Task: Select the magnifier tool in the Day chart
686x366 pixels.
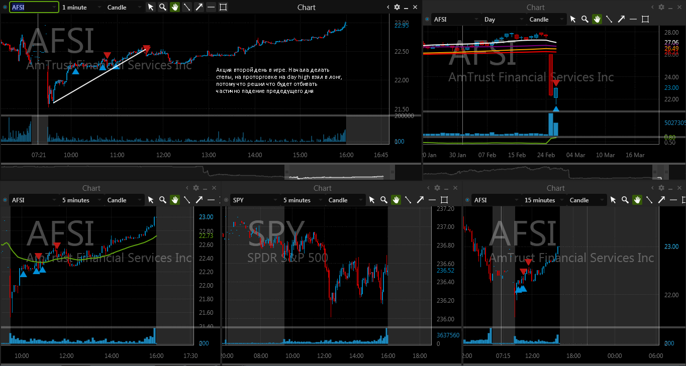Action: pyautogui.click(x=585, y=19)
